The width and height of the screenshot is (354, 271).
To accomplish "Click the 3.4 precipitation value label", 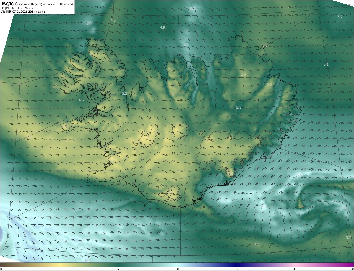I will (301, 207).
